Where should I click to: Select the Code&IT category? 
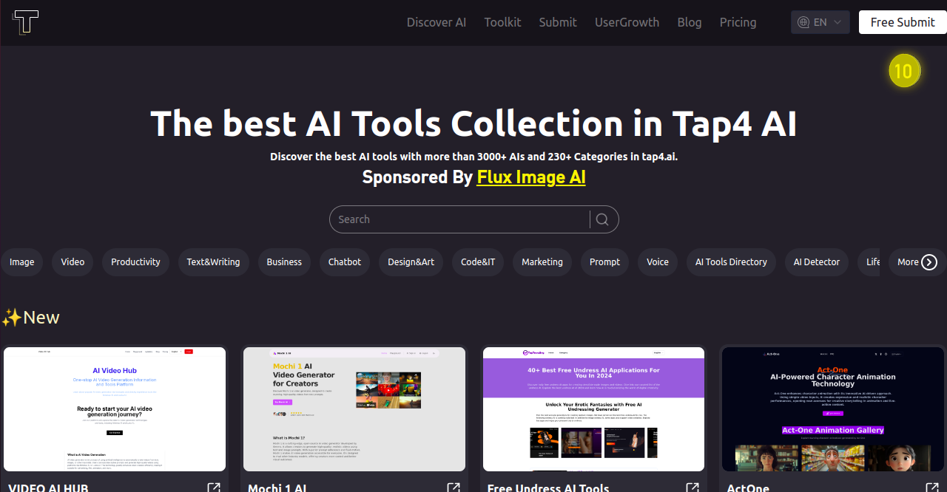(x=478, y=262)
